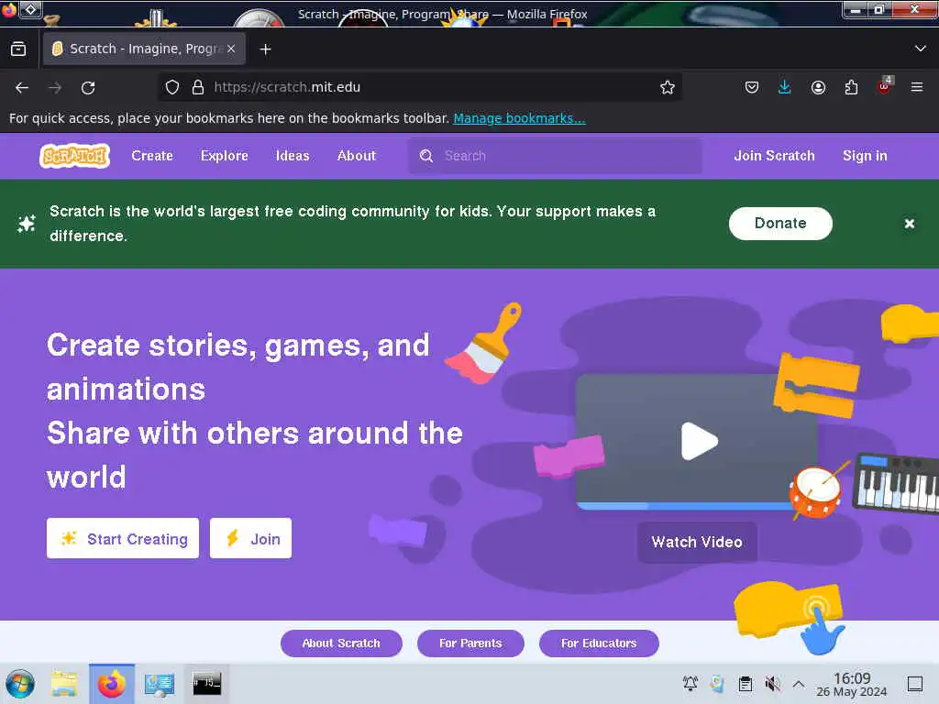Click the magnifier search icon

[426, 156]
